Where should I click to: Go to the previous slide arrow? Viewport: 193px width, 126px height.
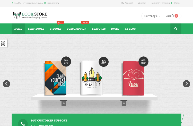[x=6, y=84]
